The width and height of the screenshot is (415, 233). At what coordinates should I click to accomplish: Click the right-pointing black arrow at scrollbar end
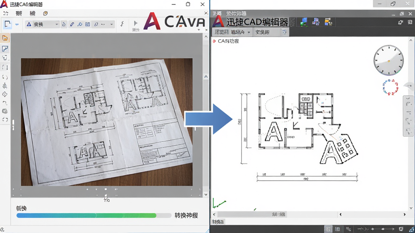pos(404,214)
